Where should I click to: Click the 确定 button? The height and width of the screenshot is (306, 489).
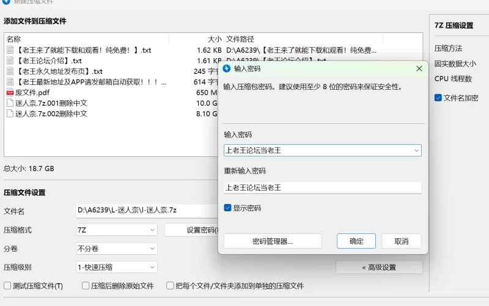(x=356, y=241)
